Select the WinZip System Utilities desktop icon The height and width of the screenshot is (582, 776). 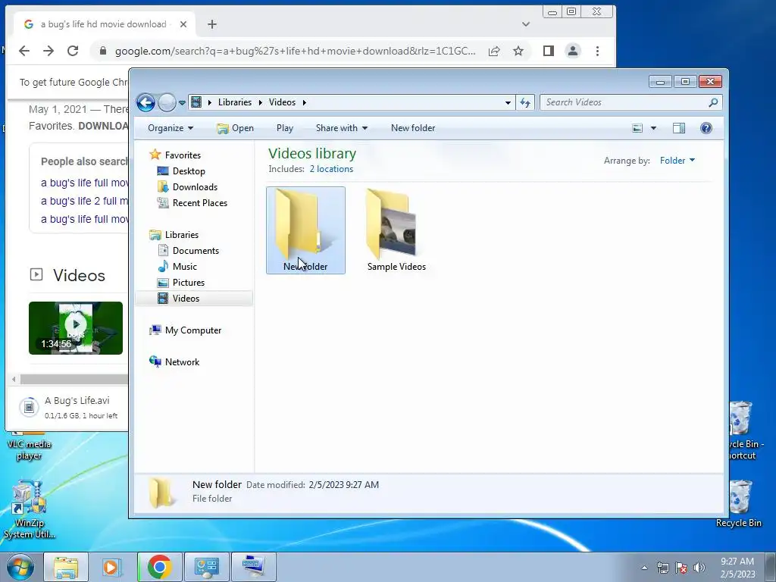click(30, 510)
